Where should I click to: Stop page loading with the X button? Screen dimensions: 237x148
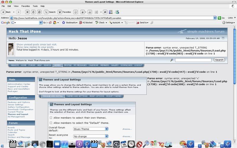27,12
